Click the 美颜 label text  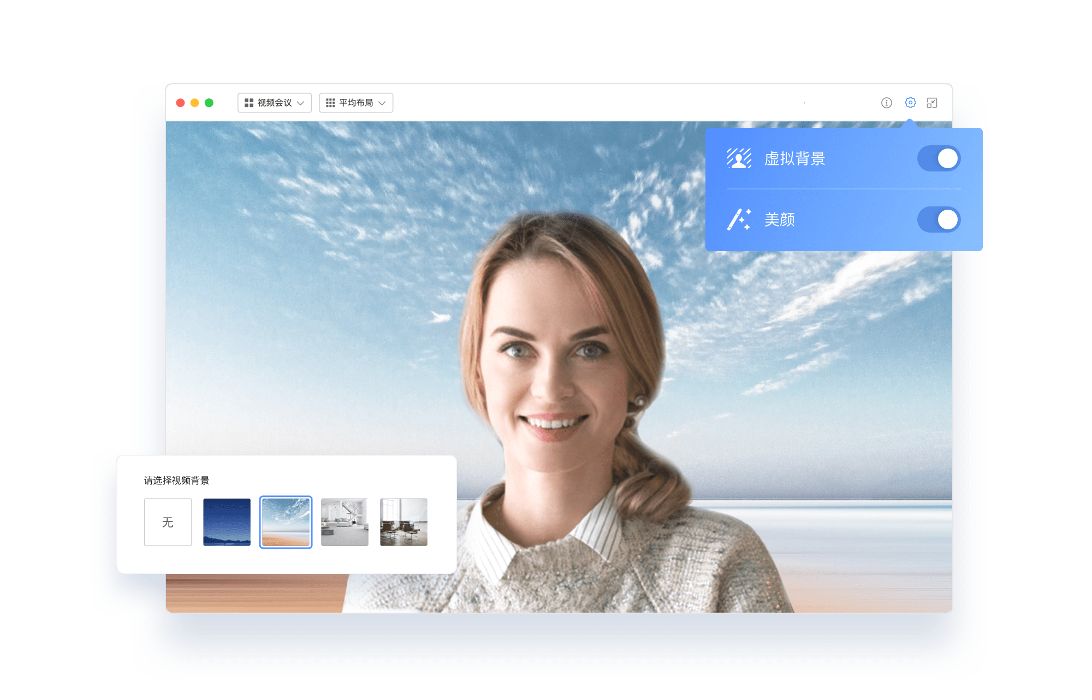pyautogui.click(x=779, y=220)
